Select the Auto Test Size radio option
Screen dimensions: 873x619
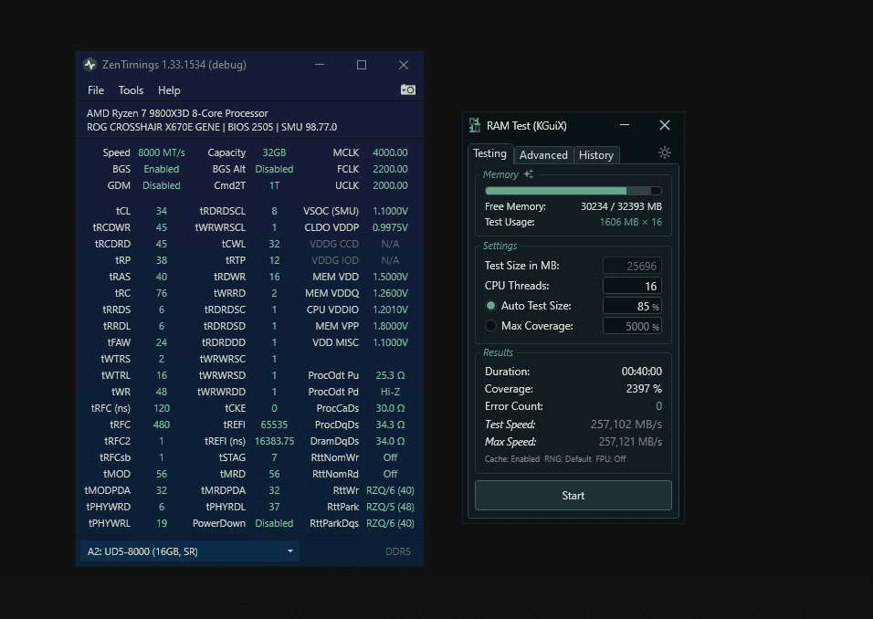(x=490, y=306)
